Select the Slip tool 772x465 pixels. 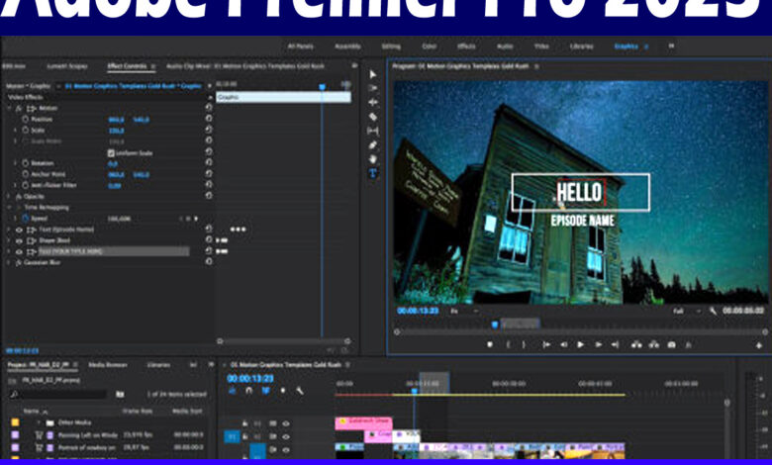pyautogui.click(x=373, y=131)
